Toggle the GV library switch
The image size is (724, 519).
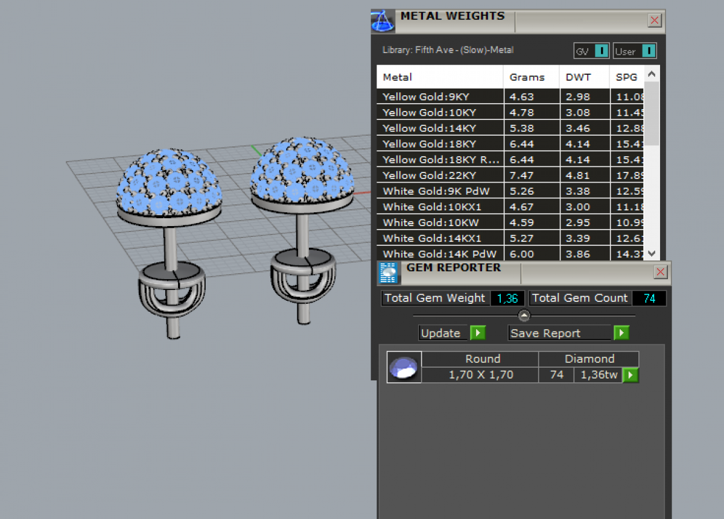click(x=601, y=51)
